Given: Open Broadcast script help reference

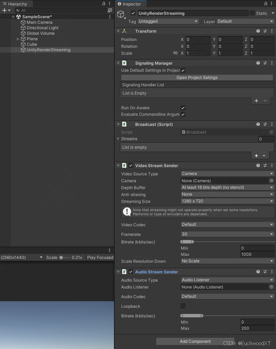Looking at the screenshot, I should 258,124.
